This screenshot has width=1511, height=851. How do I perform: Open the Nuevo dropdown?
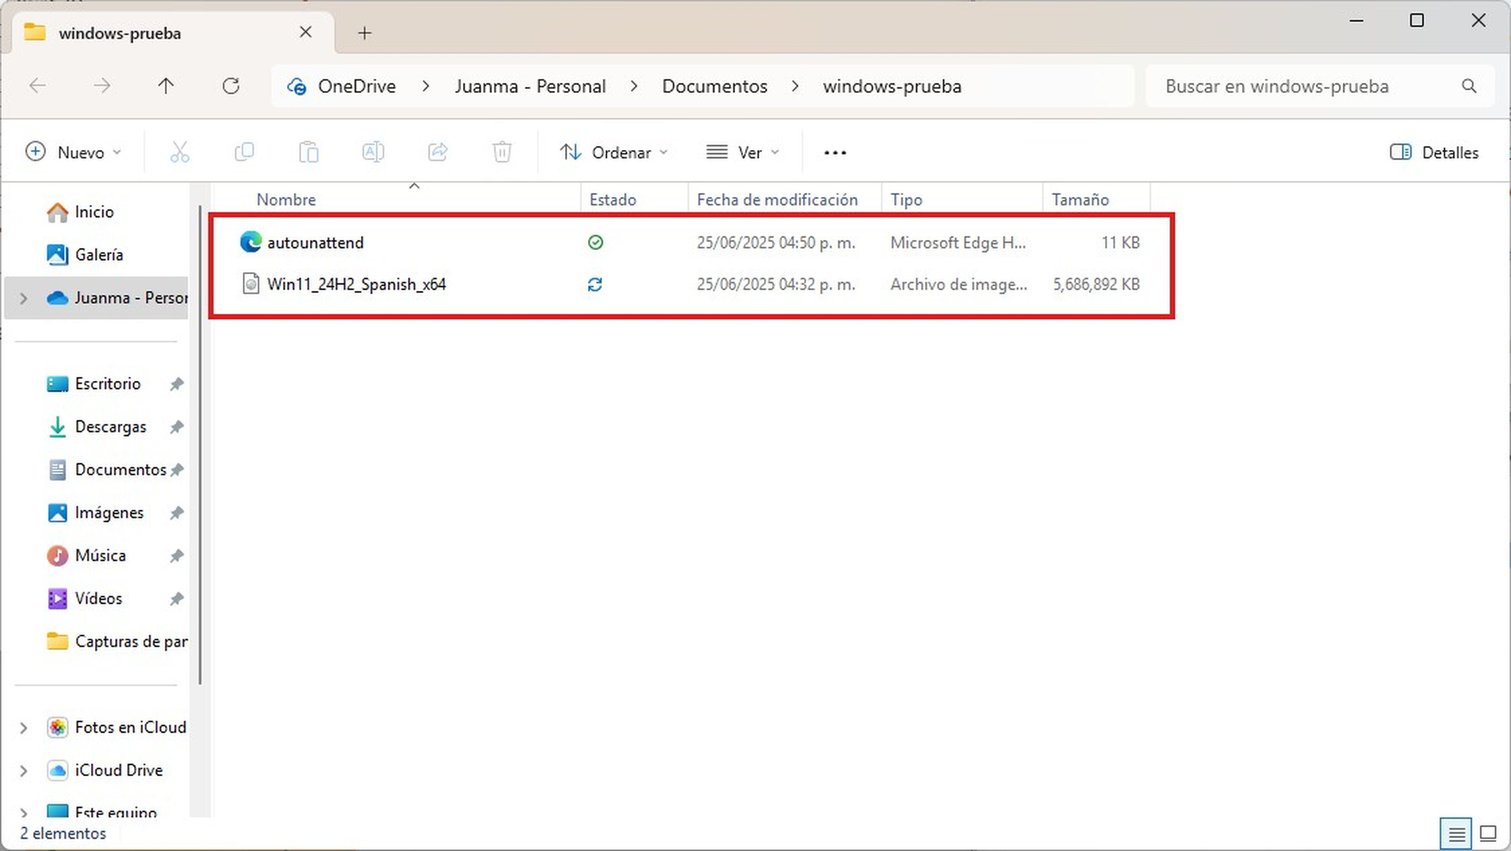[74, 152]
